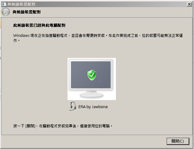Click the computer monitor picture
194x149 pixels.
click(91, 79)
